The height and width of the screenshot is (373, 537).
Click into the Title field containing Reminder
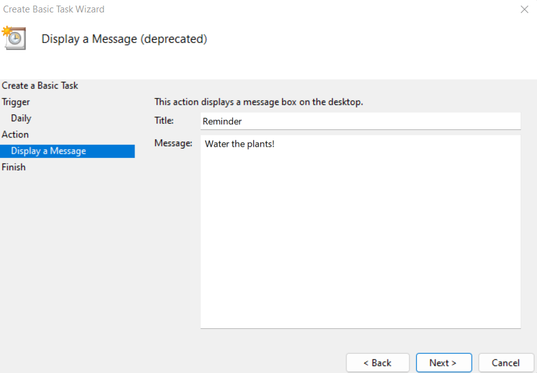coord(360,121)
